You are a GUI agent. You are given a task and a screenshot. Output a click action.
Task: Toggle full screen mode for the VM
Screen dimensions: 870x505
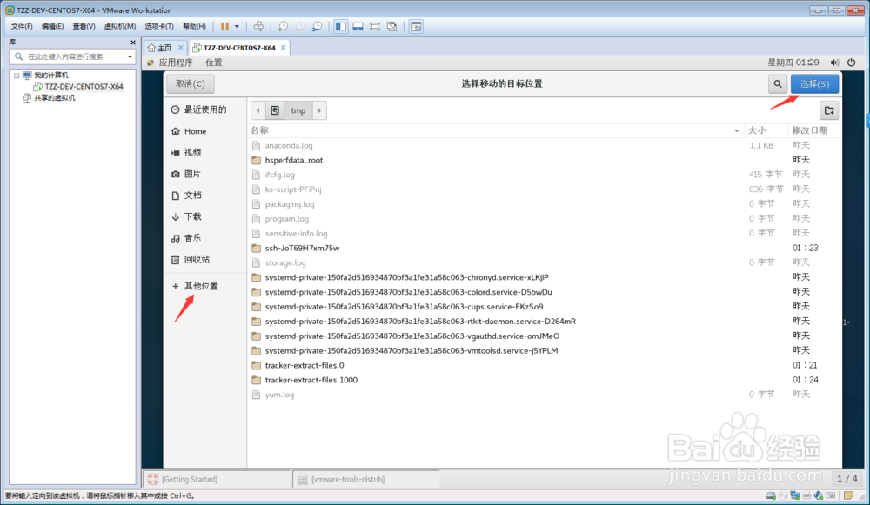click(x=374, y=26)
